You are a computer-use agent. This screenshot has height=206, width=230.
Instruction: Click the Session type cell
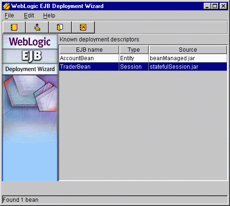click(134, 67)
